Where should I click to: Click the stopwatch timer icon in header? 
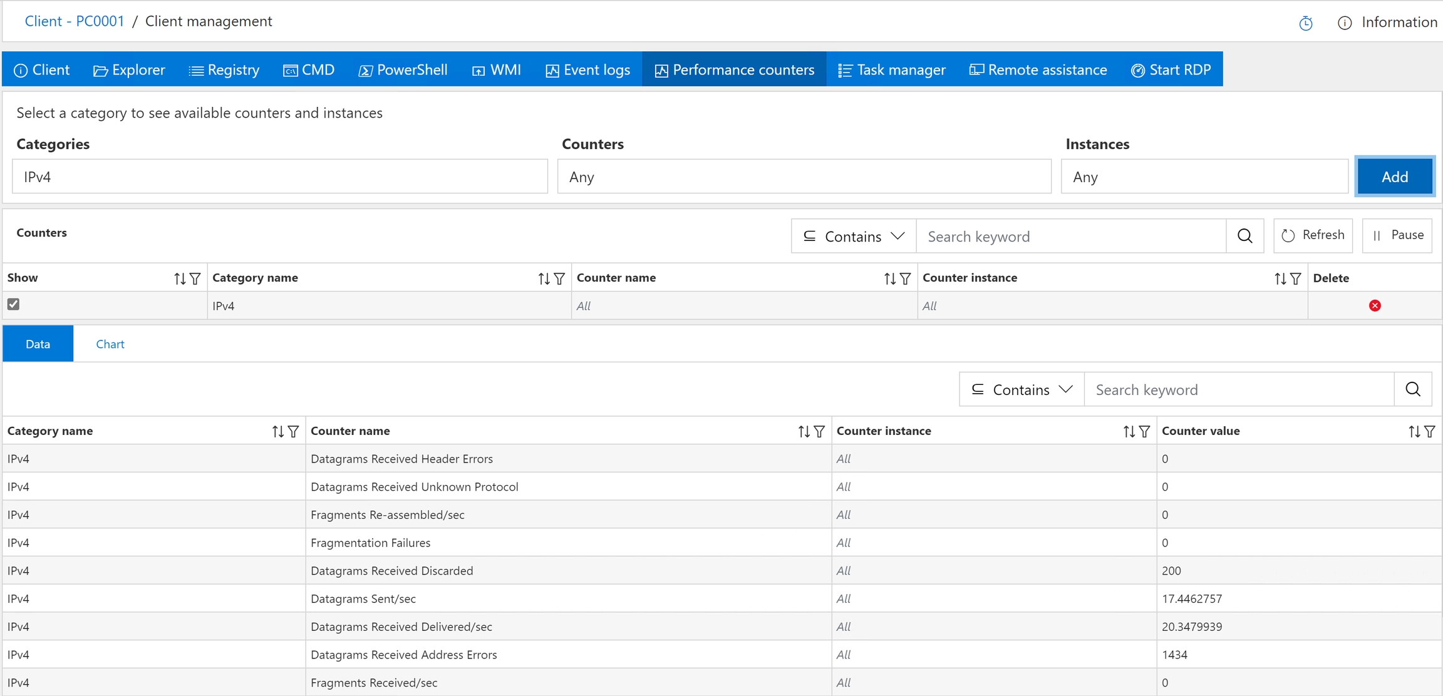[1305, 23]
